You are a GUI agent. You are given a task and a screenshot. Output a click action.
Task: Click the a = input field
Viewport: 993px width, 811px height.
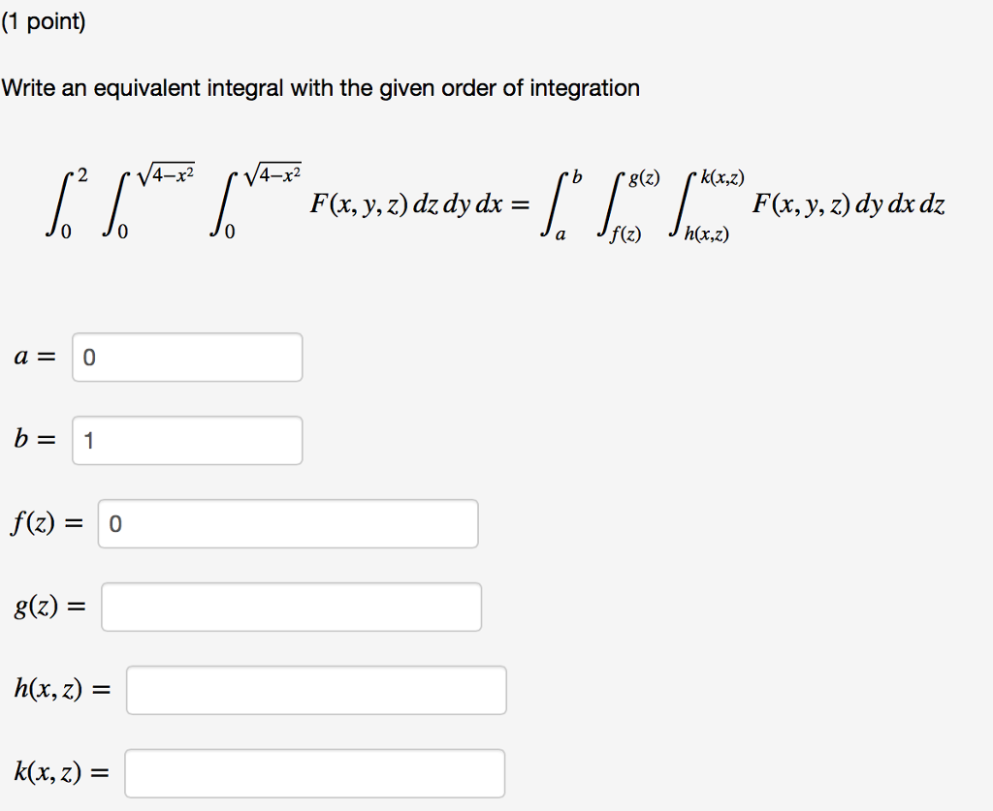[x=186, y=358]
